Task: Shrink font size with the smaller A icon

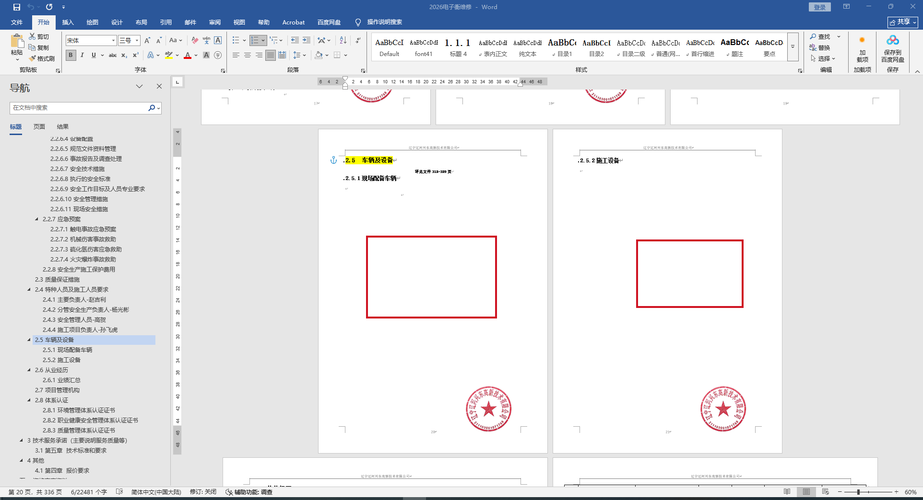Action: [x=159, y=41]
